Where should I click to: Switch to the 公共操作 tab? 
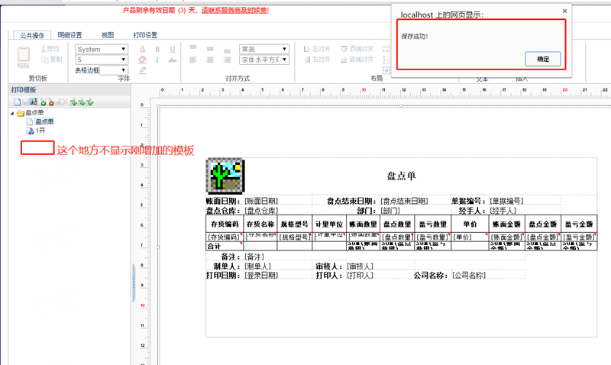pos(32,35)
